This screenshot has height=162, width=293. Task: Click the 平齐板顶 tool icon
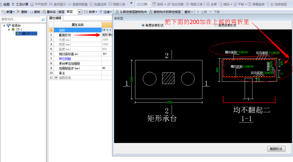tap(32, 4)
